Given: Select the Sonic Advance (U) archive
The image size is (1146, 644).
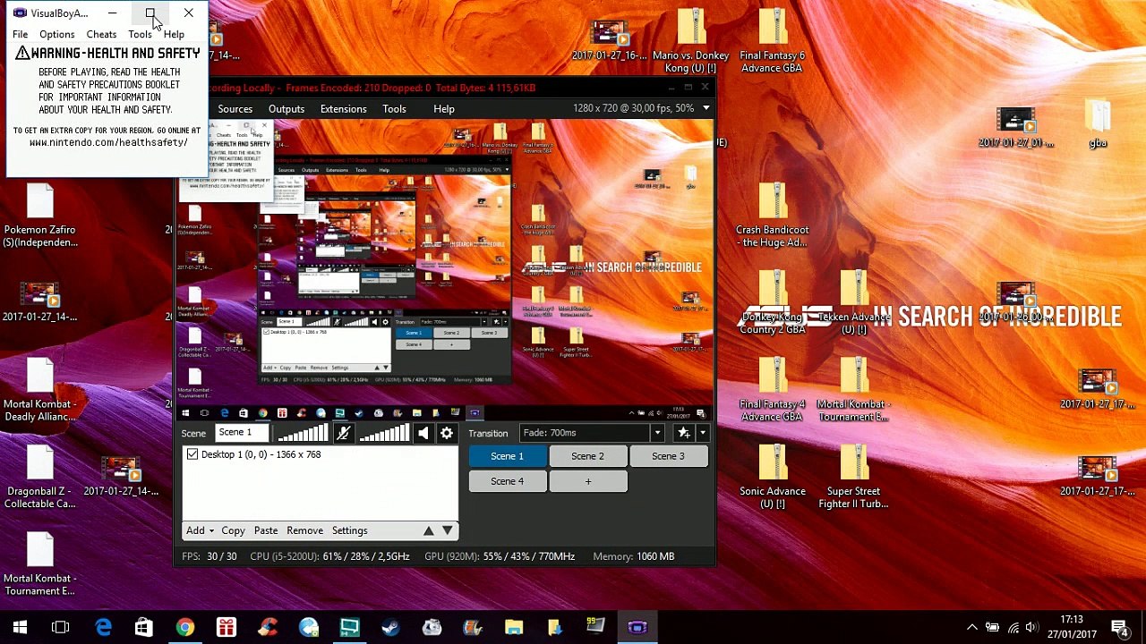Looking at the screenshot, I should (772, 477).
